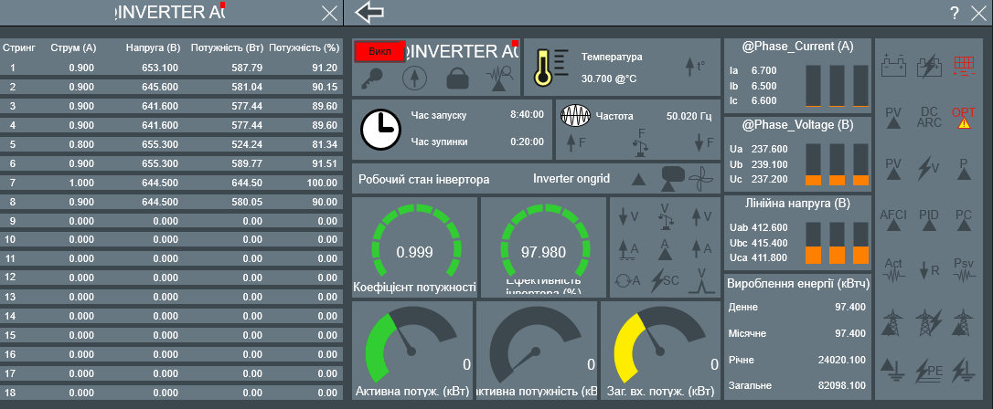Click the DC ARC fault indicator
Viewport: 993px width, 409px height.
point(929,117)
